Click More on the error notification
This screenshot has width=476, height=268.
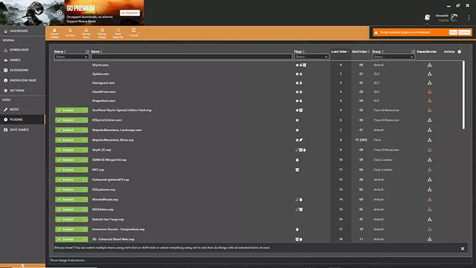[453, 32]
